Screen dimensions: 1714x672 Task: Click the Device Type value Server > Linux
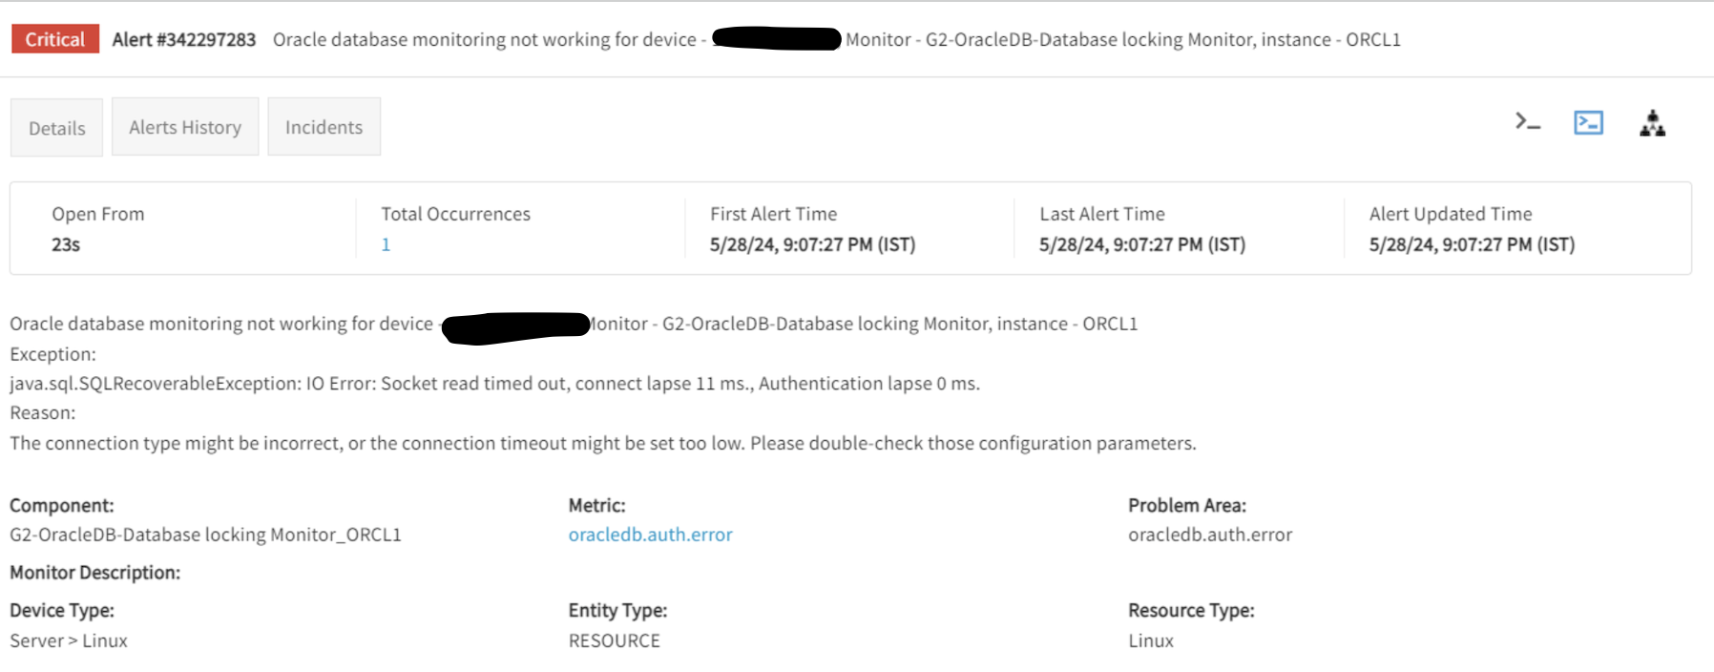(x=69, y=640)
